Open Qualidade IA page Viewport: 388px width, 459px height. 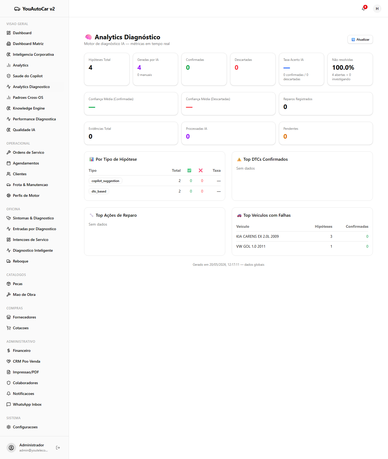[x=34, y=130]
